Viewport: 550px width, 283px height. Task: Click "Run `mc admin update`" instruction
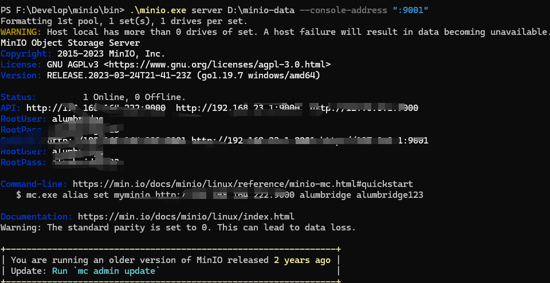coord(106,271)
